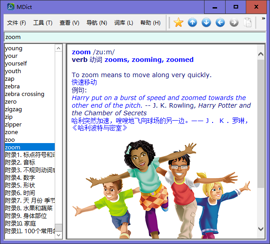The width and height of the screenshot is (270, 244).
Task: Select zigzag in the word list
Action: (x=13, y=109)
